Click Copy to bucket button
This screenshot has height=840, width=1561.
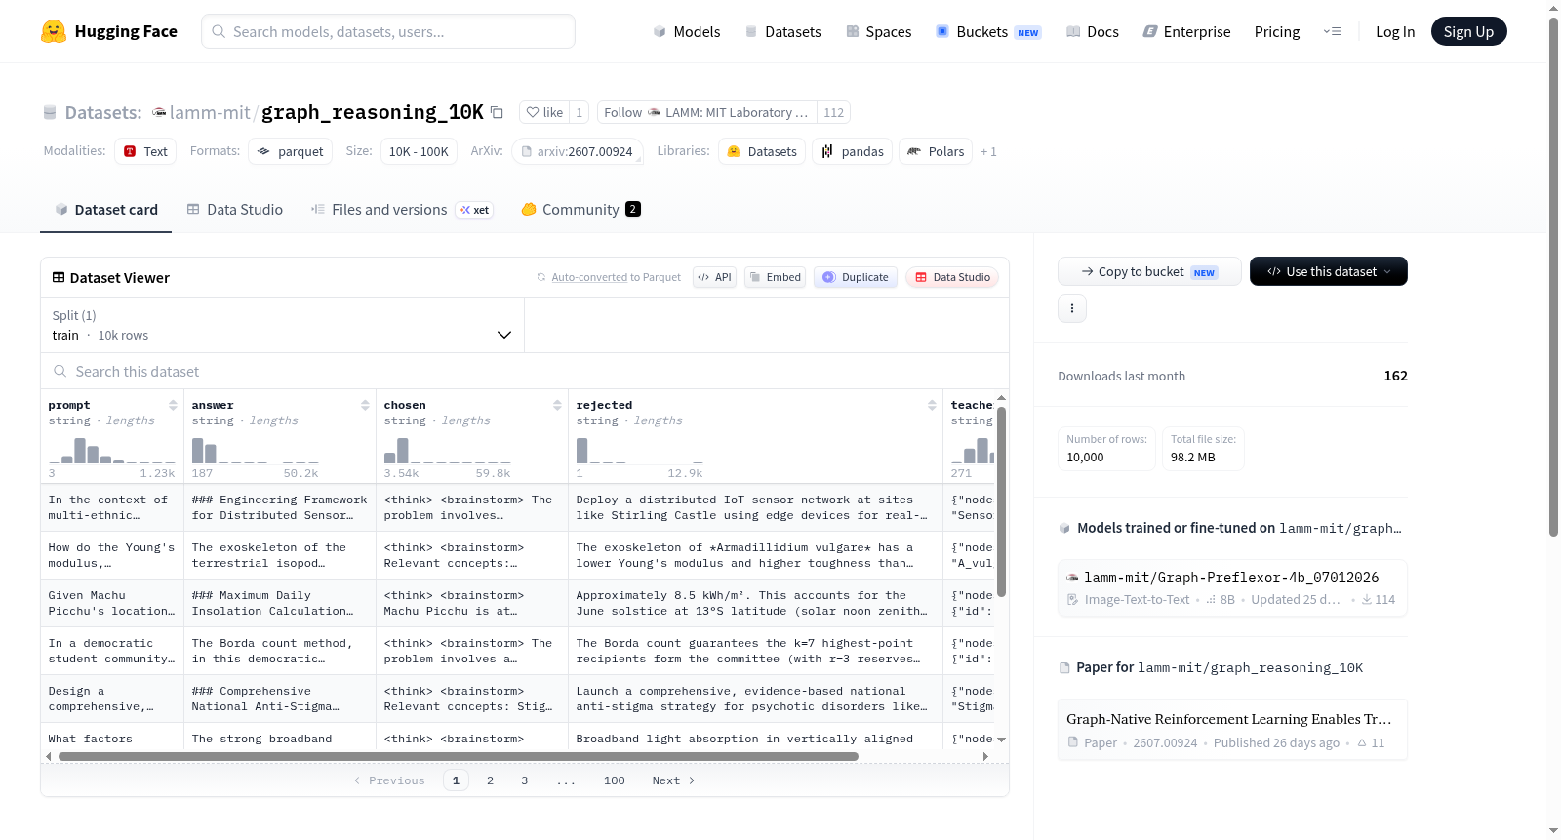1149,271
